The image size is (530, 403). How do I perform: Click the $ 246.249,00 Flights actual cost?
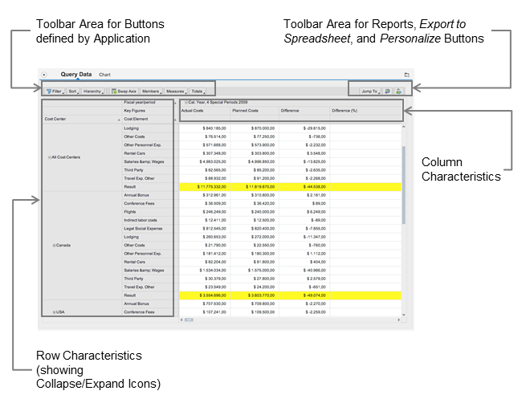(x=205, y=212)
